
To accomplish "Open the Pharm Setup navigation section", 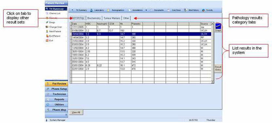I will tap(56, 89).
